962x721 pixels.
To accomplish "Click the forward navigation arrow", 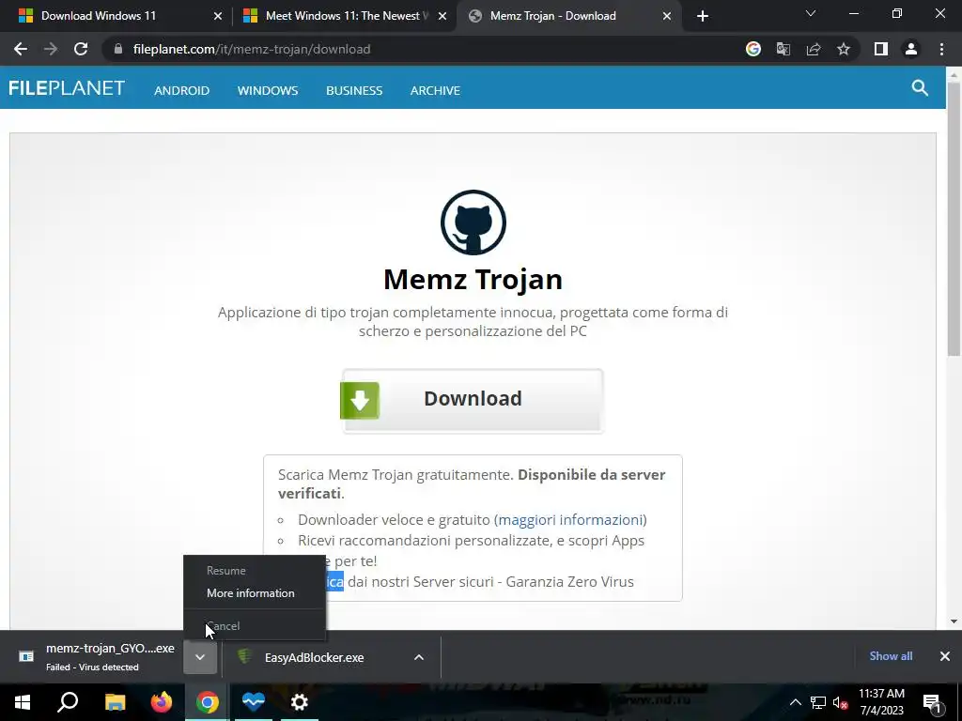I will tap(51, 49).
